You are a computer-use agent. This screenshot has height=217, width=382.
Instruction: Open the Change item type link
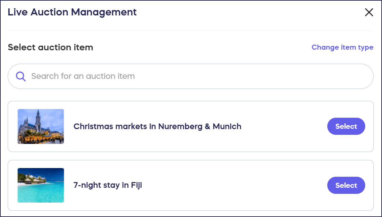(342, 47)
